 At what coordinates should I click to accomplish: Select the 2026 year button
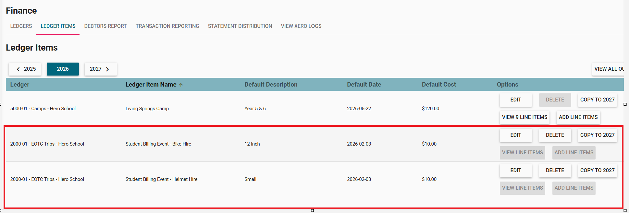click(63, 69)
